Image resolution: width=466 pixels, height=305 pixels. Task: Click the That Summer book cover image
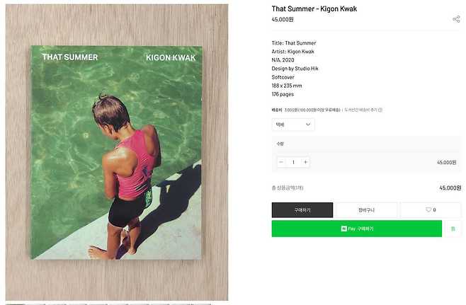coord(116,152)
